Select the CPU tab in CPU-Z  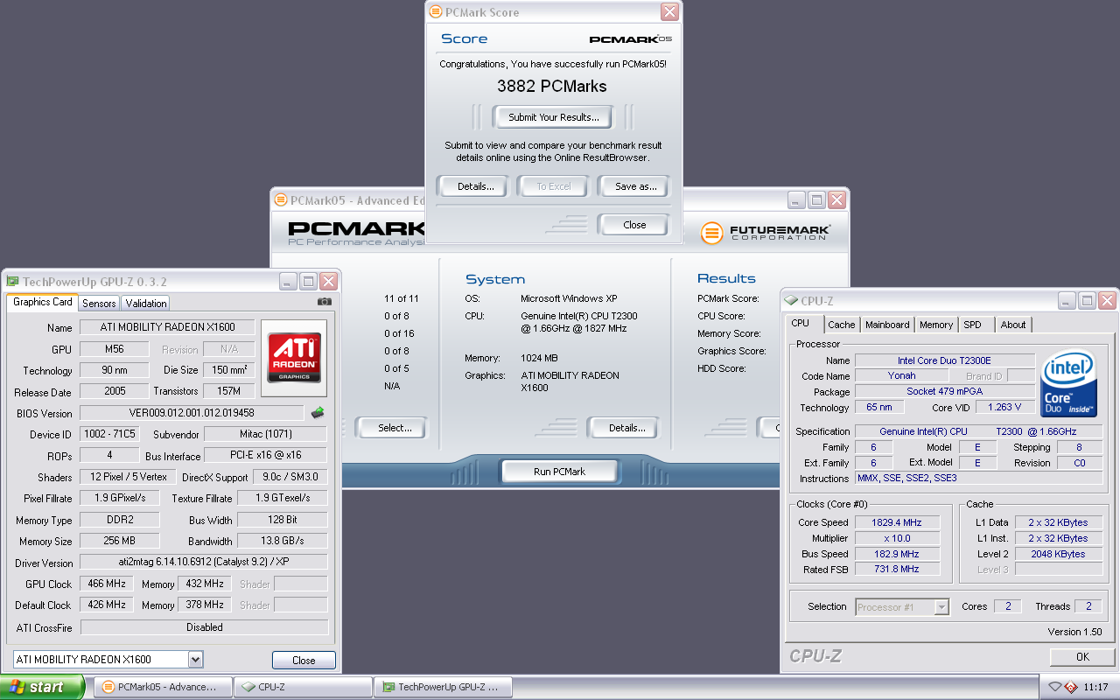click(801, 323)
